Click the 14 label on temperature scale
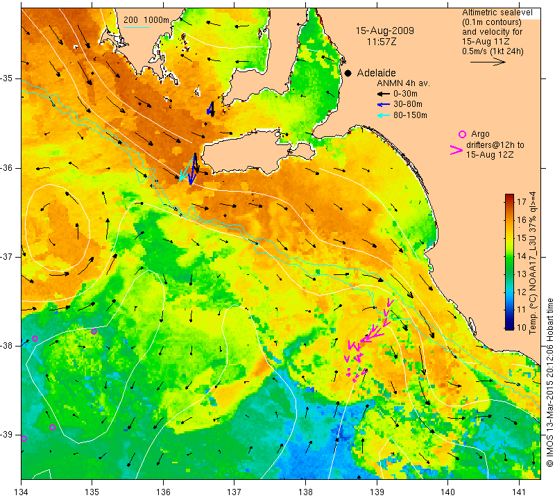 (522, 256)
